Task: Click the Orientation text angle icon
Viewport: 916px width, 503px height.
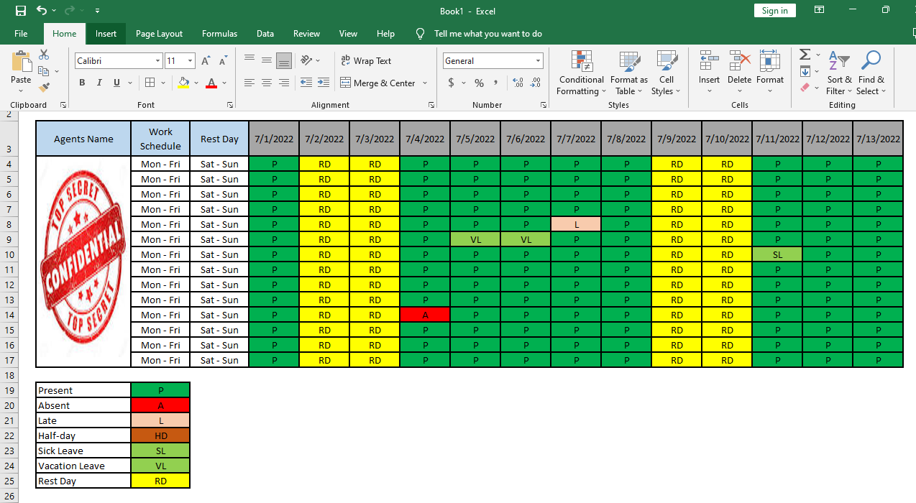Action: point(306,60)
